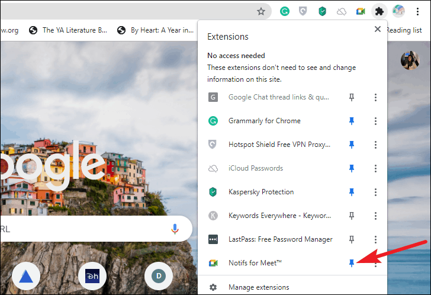Viewport: 431px width, 295px height.
Task: Select LastPass: Free Password Manager entry
Action: pos(281,239)
